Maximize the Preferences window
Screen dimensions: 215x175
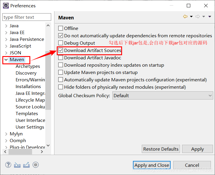click(x=189, y=6)
